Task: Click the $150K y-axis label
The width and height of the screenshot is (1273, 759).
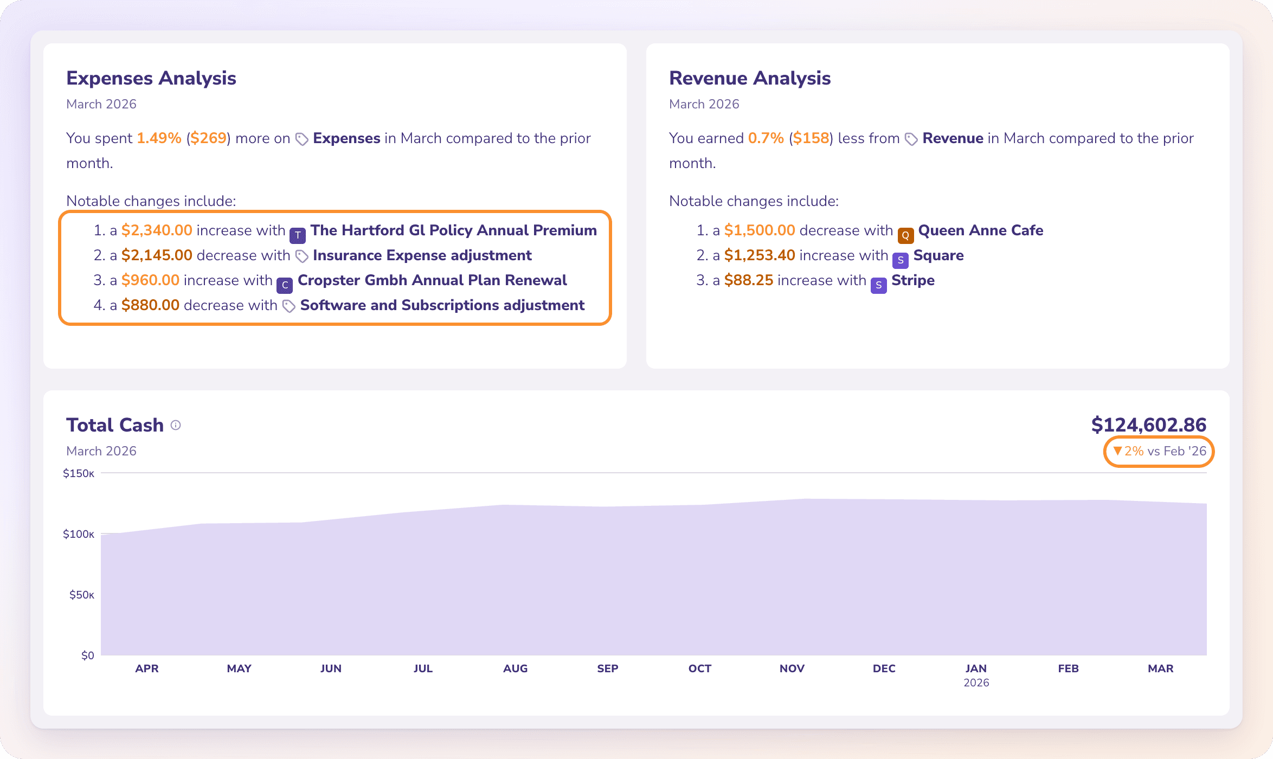Action: 79,473
